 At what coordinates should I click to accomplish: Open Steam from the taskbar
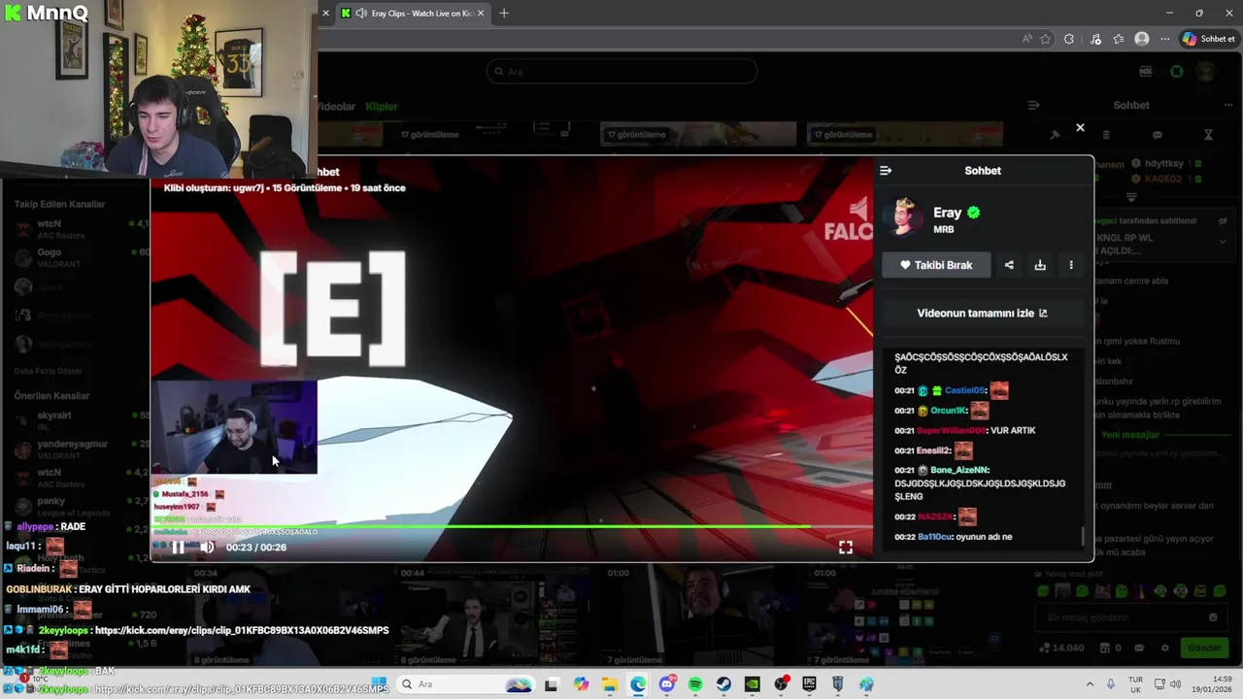pyautogui.click(x=723, y=684)
